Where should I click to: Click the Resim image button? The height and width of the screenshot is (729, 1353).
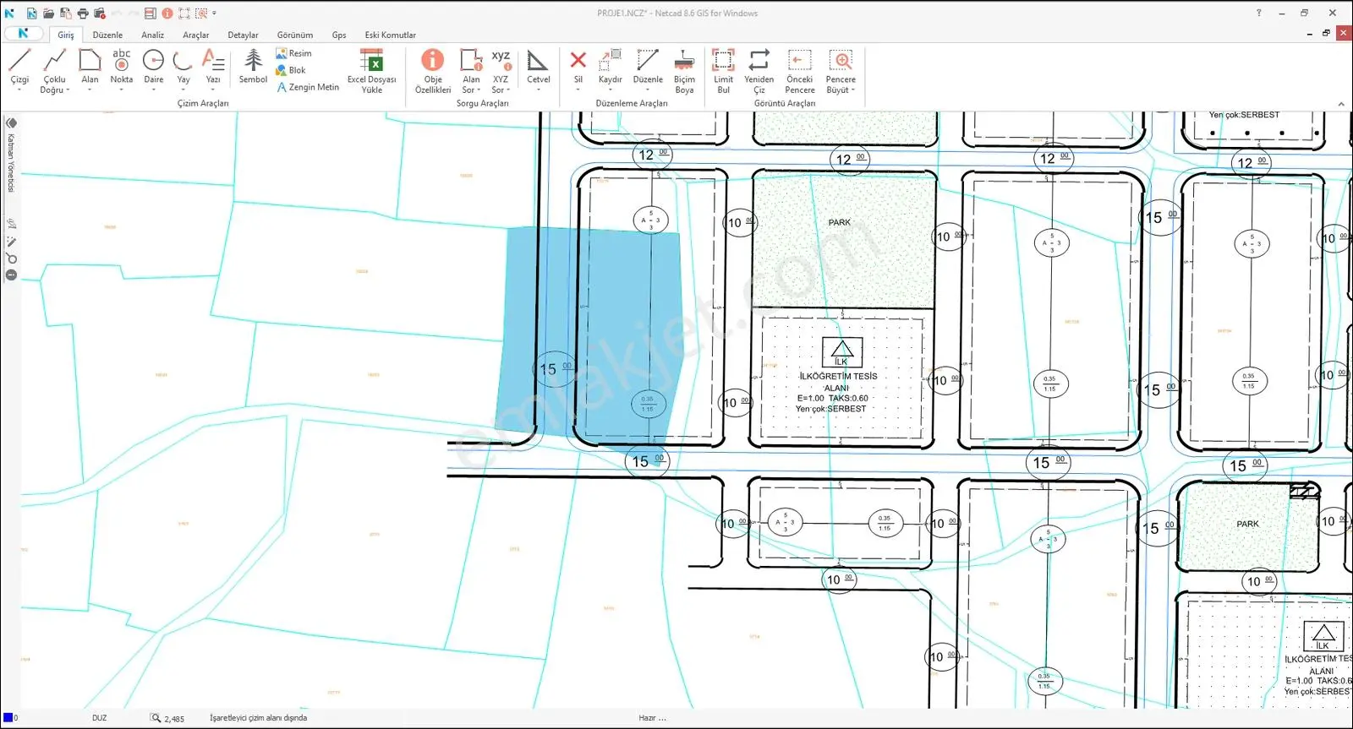tap(293, 53)
